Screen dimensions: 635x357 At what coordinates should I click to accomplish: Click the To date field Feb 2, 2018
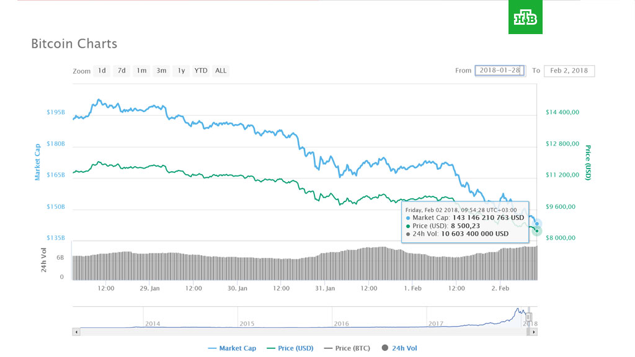[x=569, y=71]
